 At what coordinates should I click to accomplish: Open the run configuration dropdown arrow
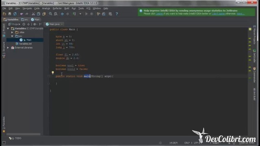click(80, 14)
